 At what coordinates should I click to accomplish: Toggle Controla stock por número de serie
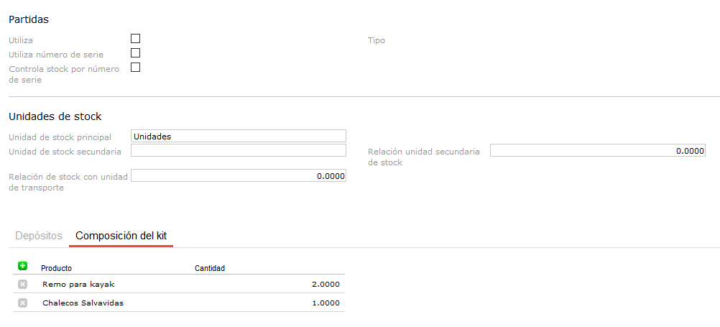click(135, 68)
